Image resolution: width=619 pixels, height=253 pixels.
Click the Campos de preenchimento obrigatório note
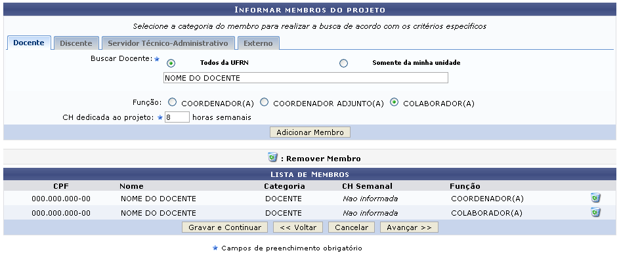[x=291, y=248]
